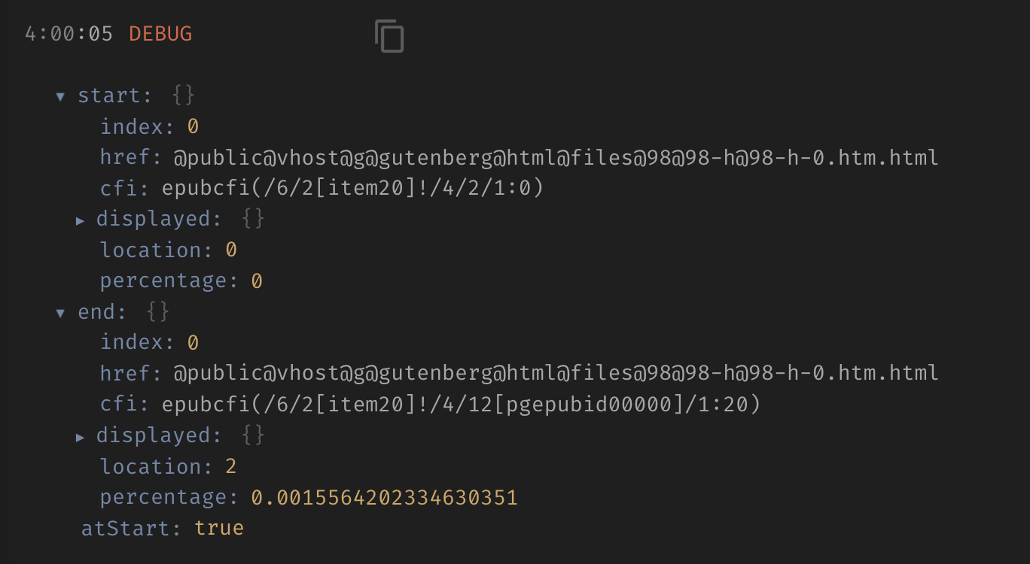Collapse the end object entry
This screenshot has height=564, width=1030.
[x=60, y=313]
